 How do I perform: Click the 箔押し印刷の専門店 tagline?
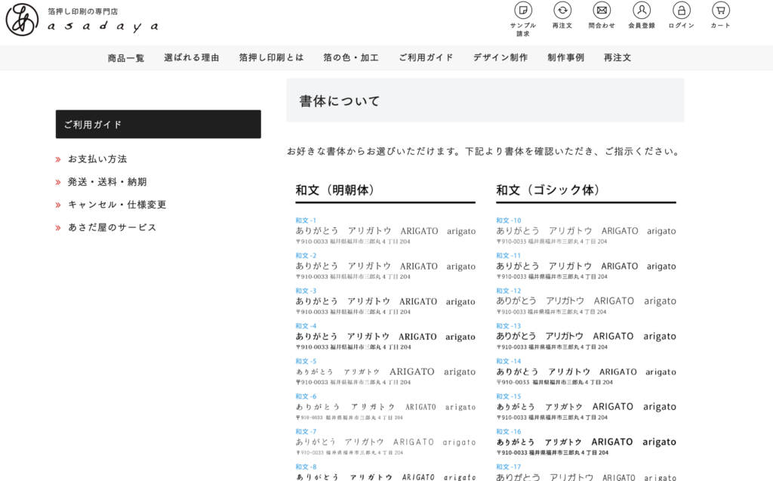[x=83, y=11]
